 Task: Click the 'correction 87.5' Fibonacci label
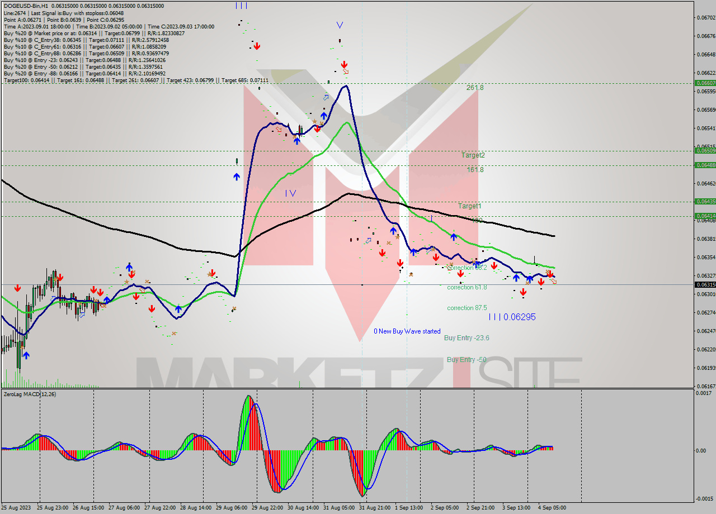tap(467, 308)
